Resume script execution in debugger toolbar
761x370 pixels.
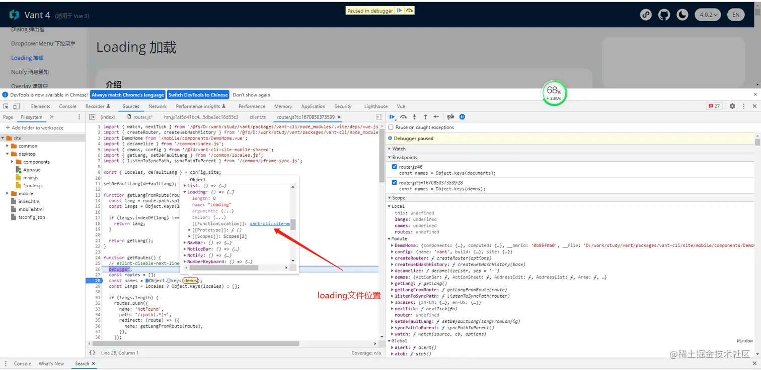coord(393,116)
